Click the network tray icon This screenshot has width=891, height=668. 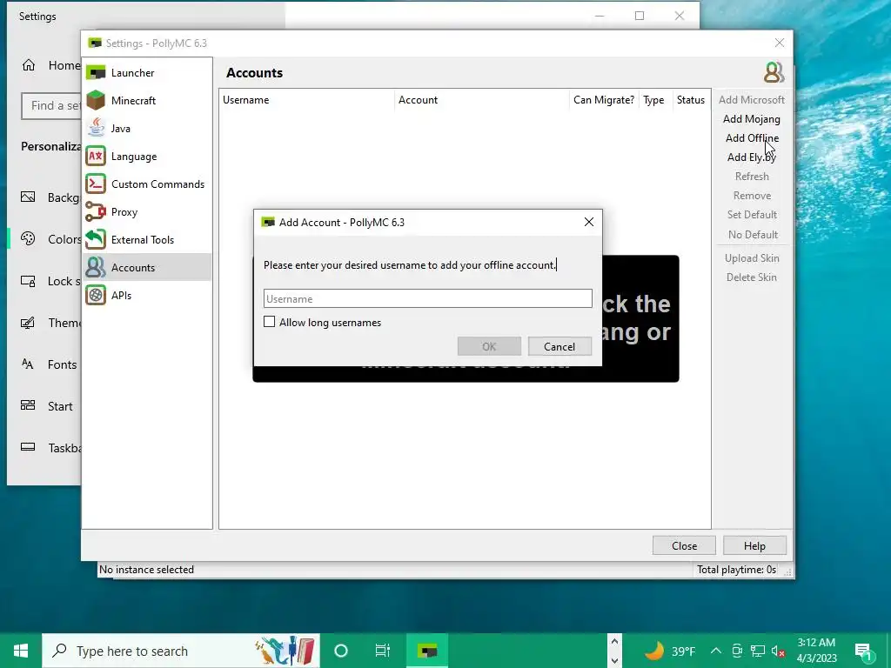point(758,651)
